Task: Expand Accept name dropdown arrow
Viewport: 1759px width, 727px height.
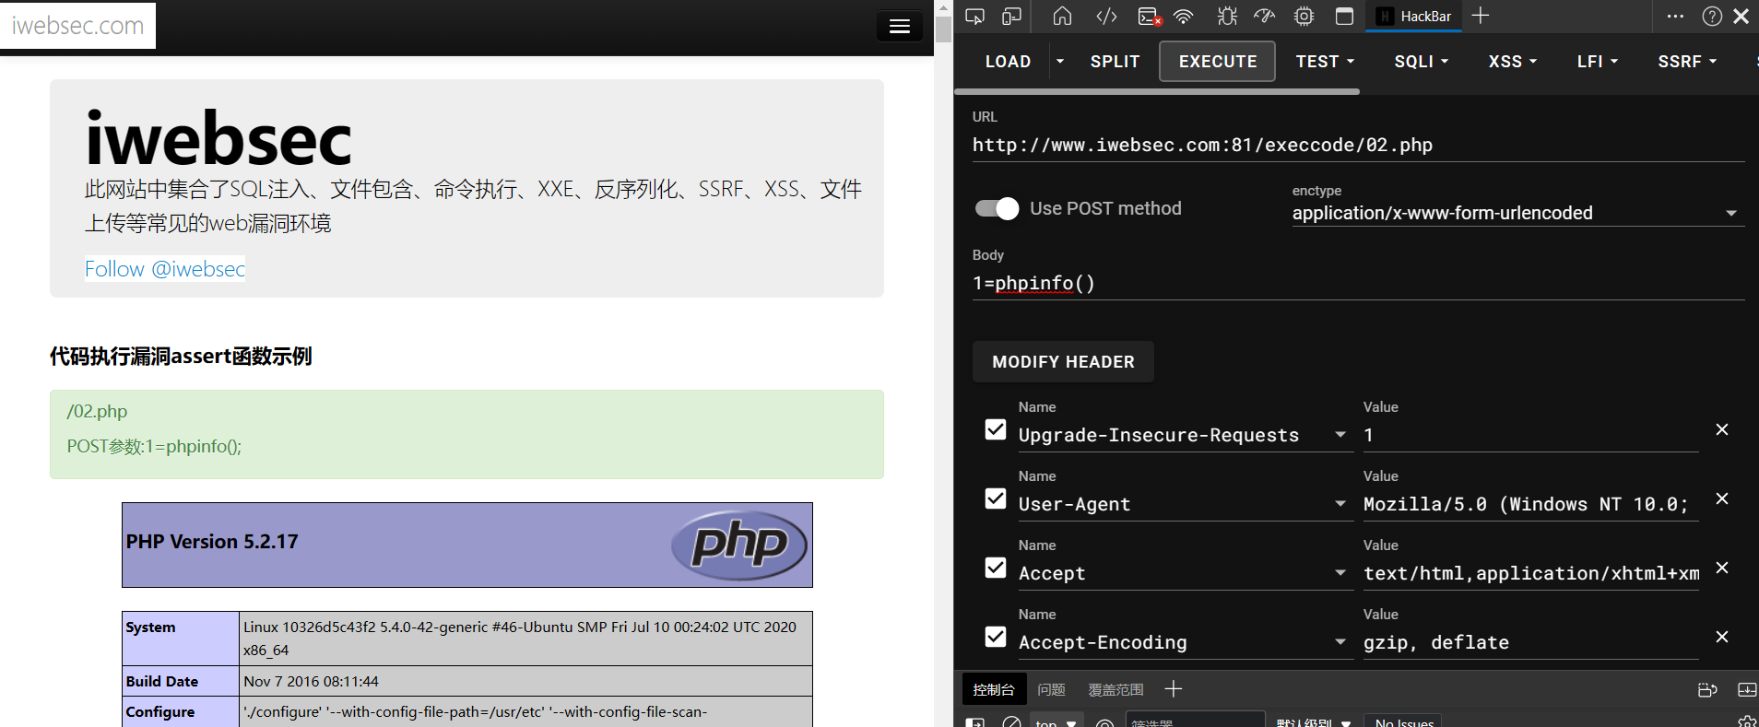Action: (x=1340, y=573)
